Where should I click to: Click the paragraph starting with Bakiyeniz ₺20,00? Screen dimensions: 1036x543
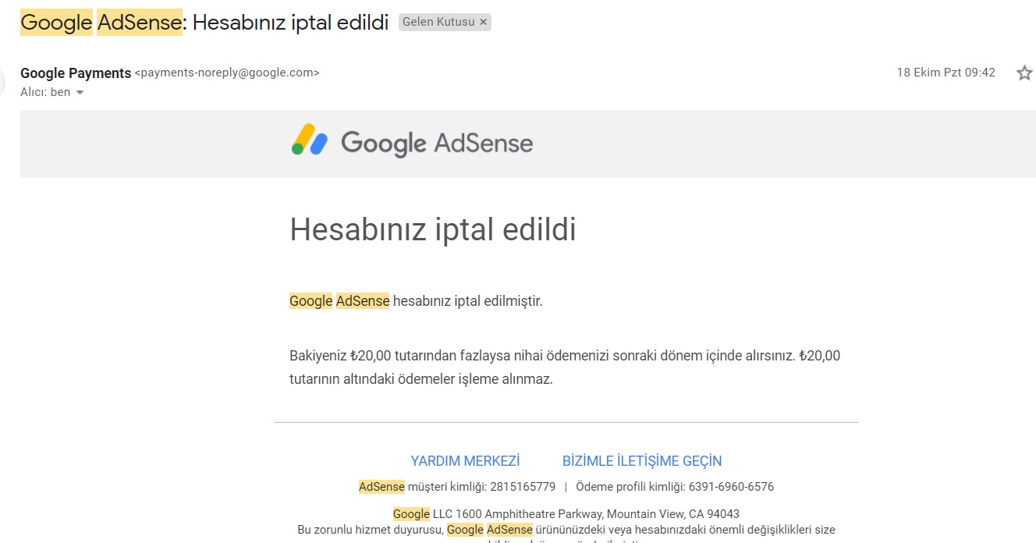pyautogui.click(x=565, y=367)
